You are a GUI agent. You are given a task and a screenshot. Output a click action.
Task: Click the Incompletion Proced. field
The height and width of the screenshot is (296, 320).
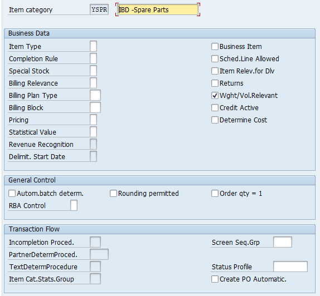coord(95,242)
